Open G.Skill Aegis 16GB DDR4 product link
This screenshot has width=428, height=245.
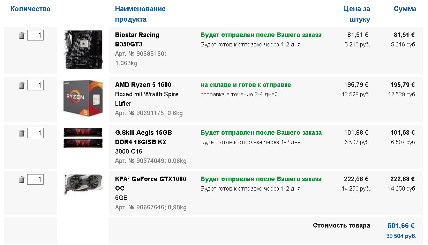(x=143, y=137)
